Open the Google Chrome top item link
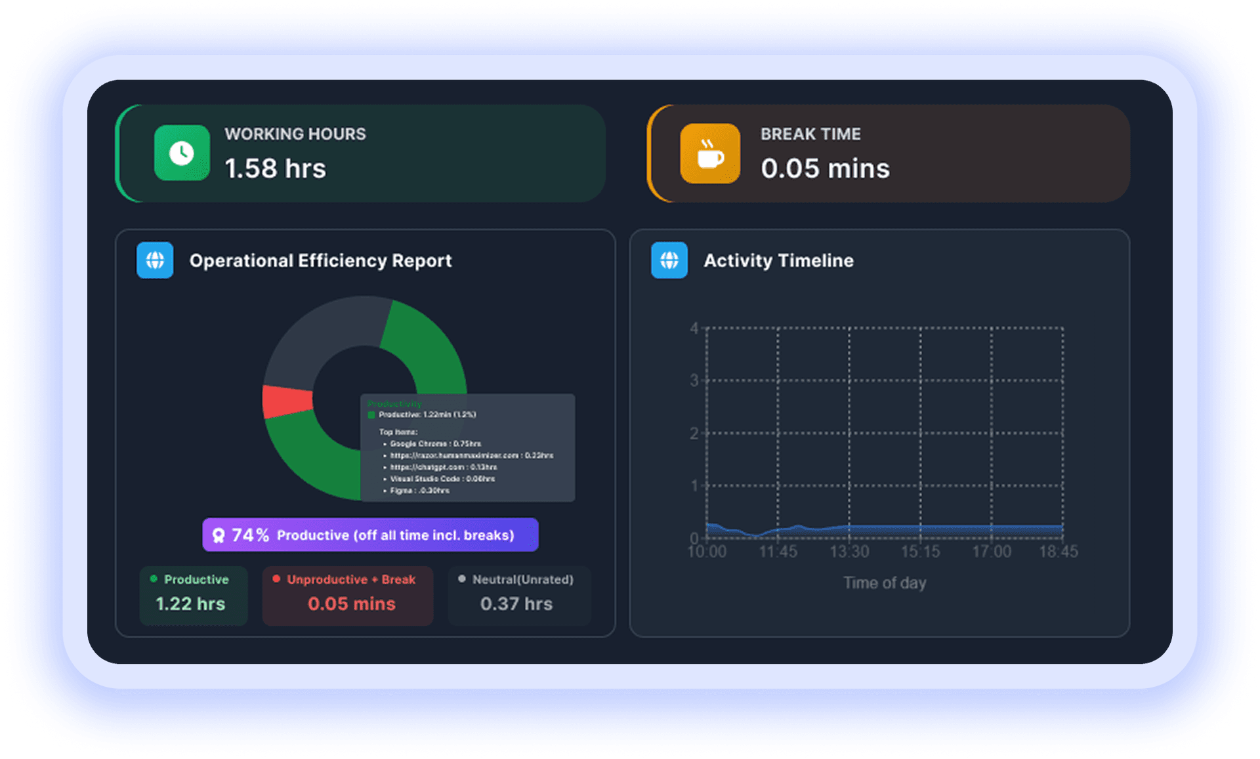Image resolution: width=1260 pixels, height=759 pixels. coord(434,444)
